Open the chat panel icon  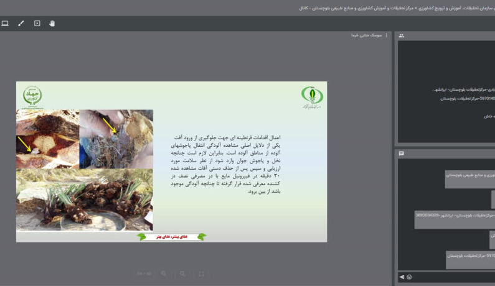coord(401,154)
